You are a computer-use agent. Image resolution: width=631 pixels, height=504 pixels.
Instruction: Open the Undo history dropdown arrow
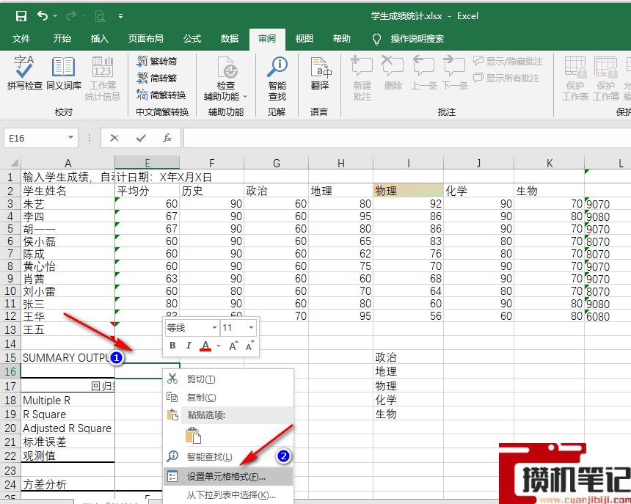[55, 16]
